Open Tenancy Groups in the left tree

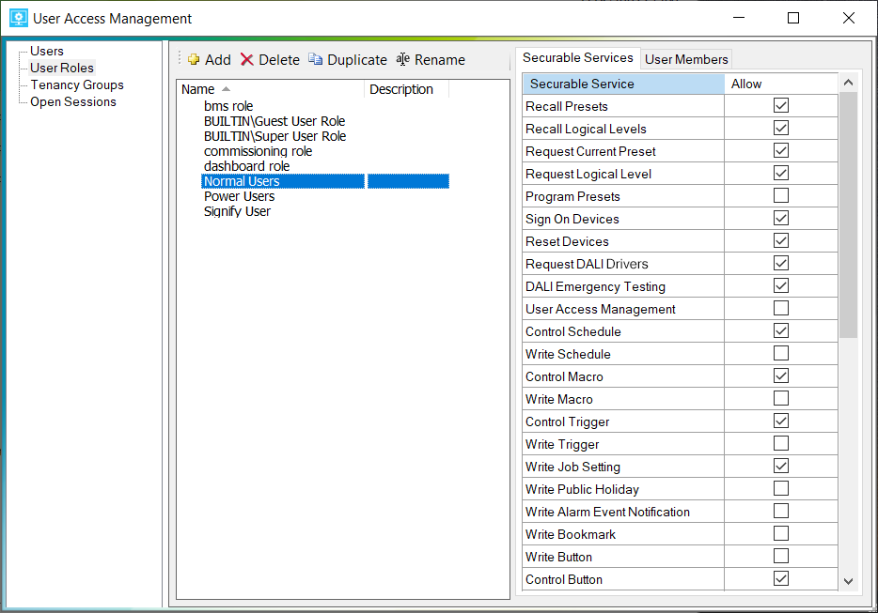tap(77, 84)
